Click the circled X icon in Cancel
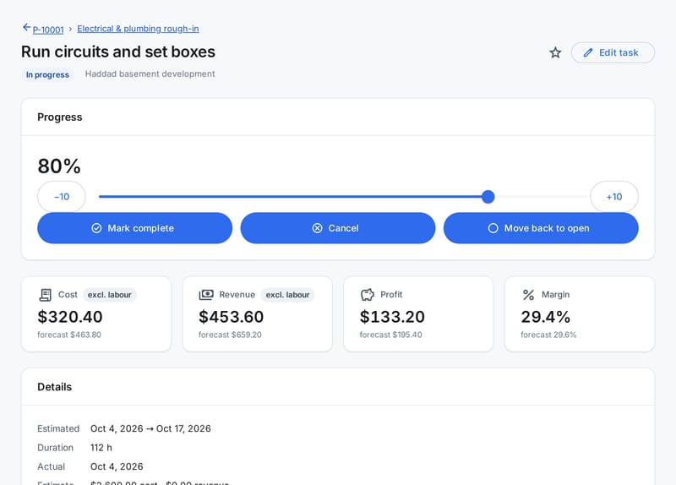 318,228
